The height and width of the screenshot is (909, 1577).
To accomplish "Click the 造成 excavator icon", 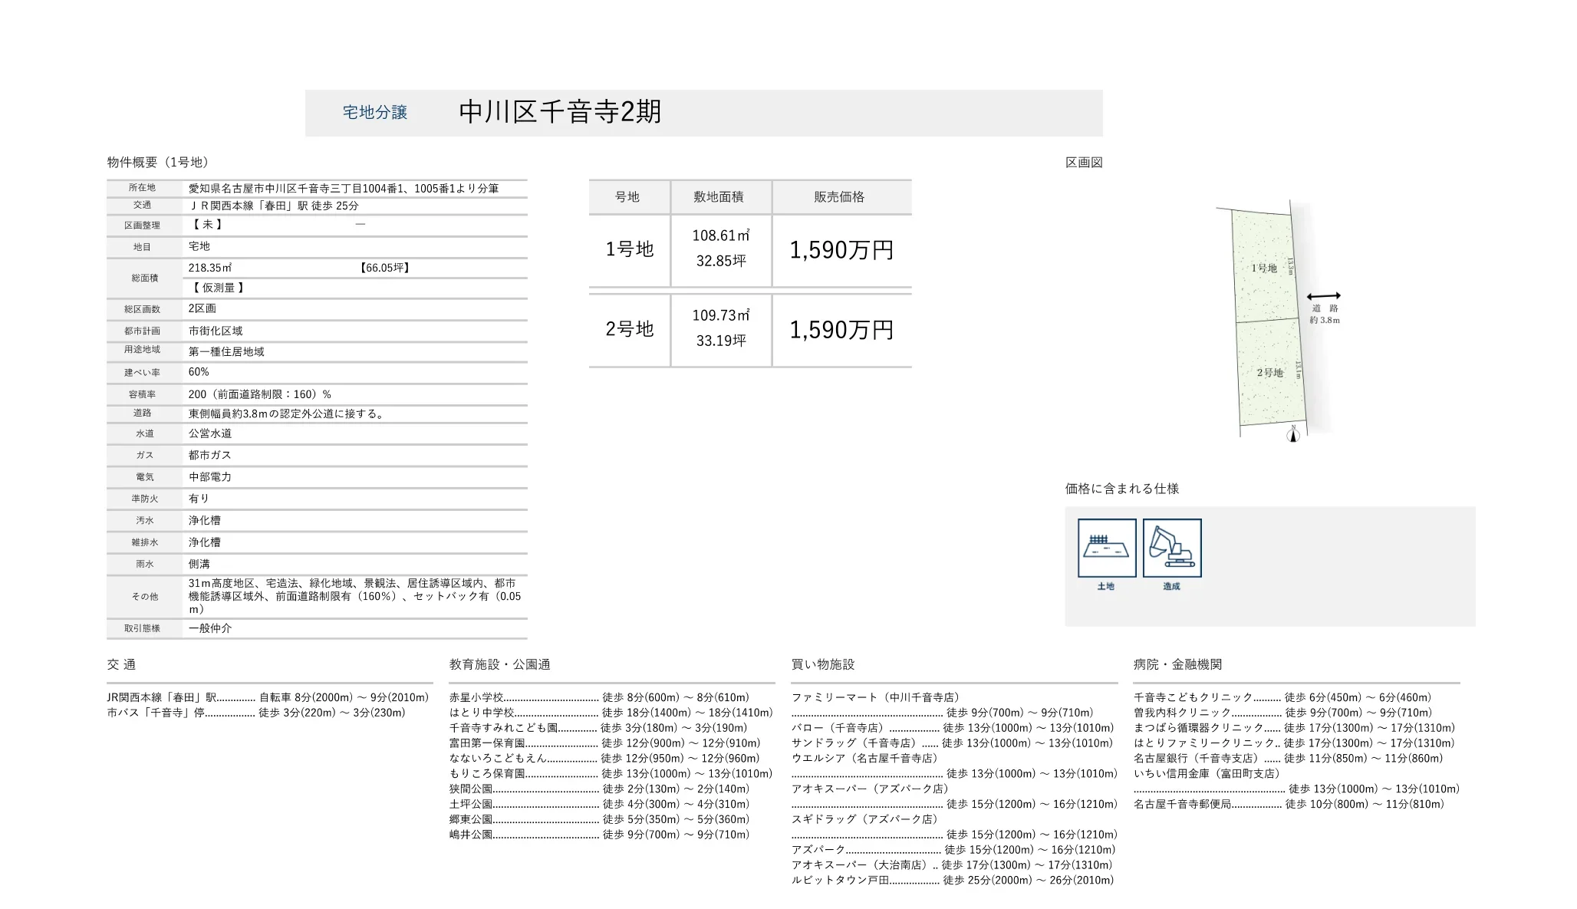I will coord(1171,548).
